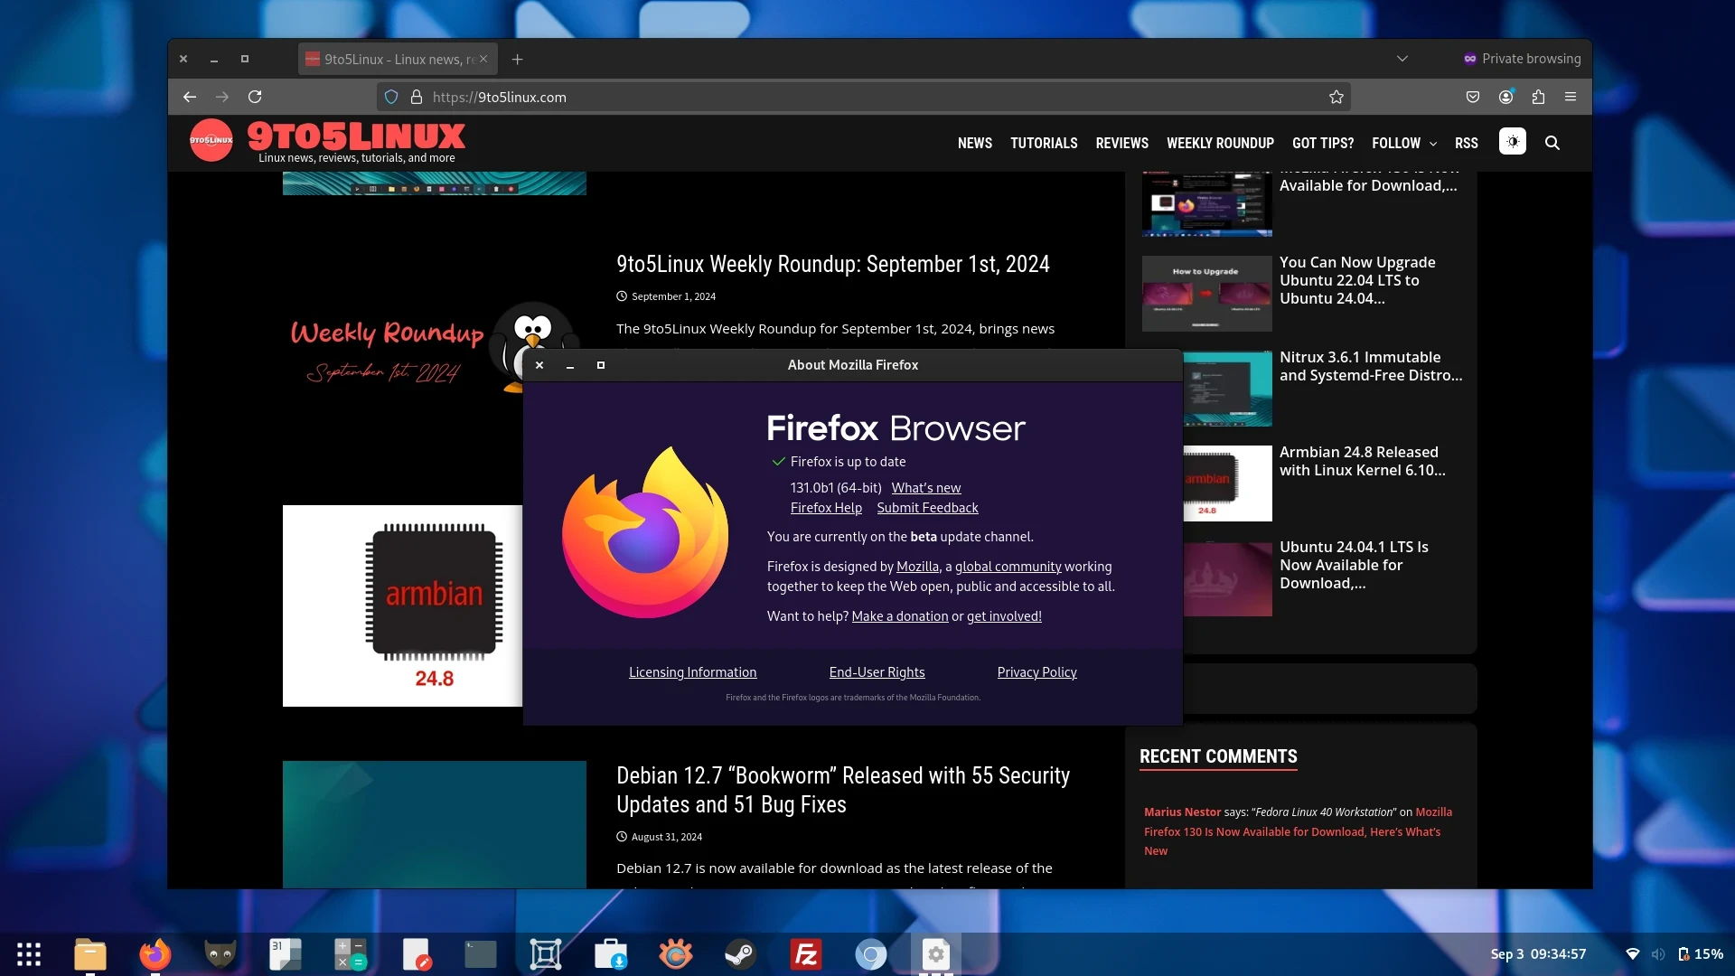Select the TUTORIALS menu item

[1043, 142]
